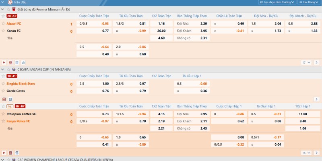
Task: Open statistics chart icon for Aizawl match
Action: point(23,62)
